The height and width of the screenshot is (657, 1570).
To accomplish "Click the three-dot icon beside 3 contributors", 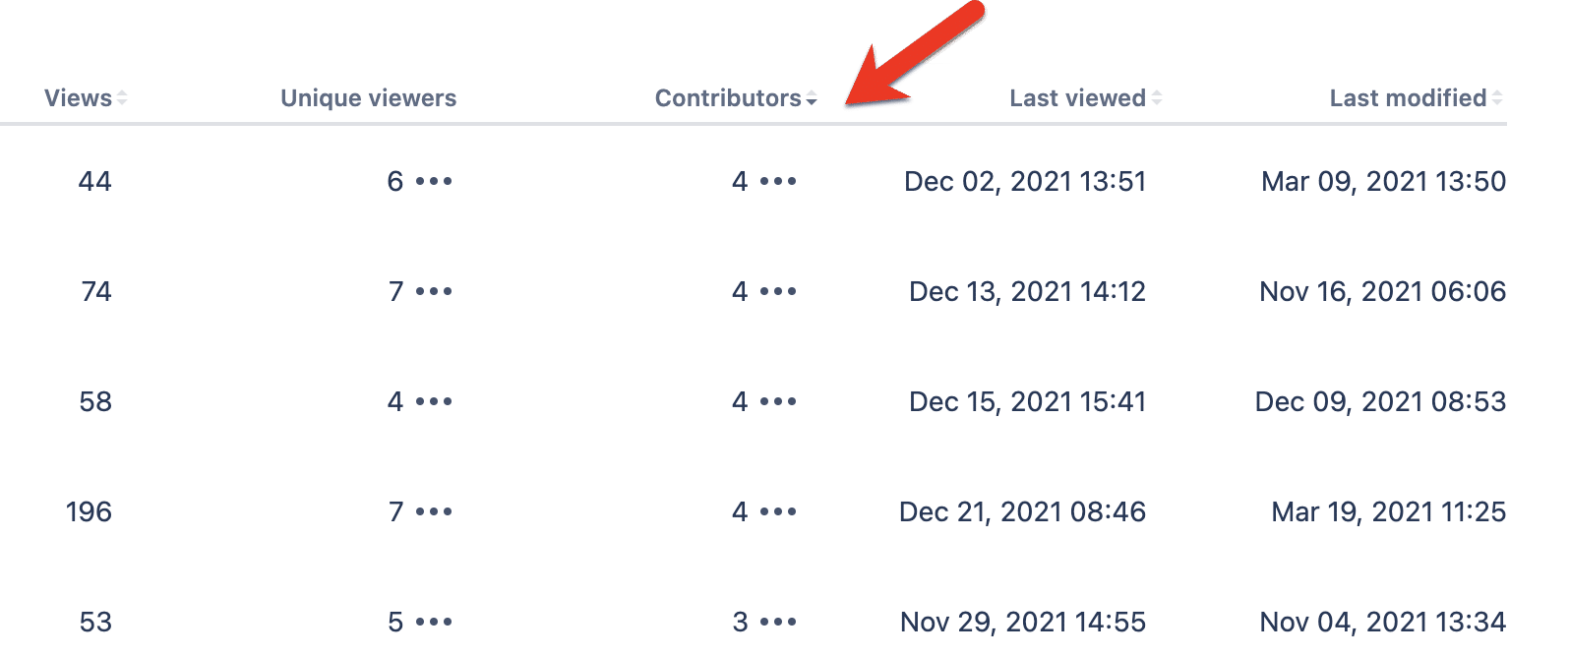I will [777, 622].
